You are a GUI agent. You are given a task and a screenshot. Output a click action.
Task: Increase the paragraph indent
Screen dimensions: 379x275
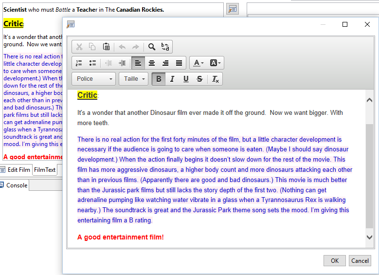(x=122, y=63)
